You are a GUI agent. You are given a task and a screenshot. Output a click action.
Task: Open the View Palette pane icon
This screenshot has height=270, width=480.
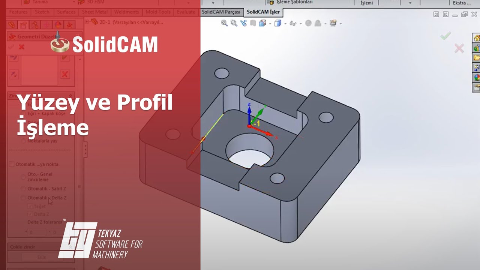pyautogui.click(x=477, y=68)
